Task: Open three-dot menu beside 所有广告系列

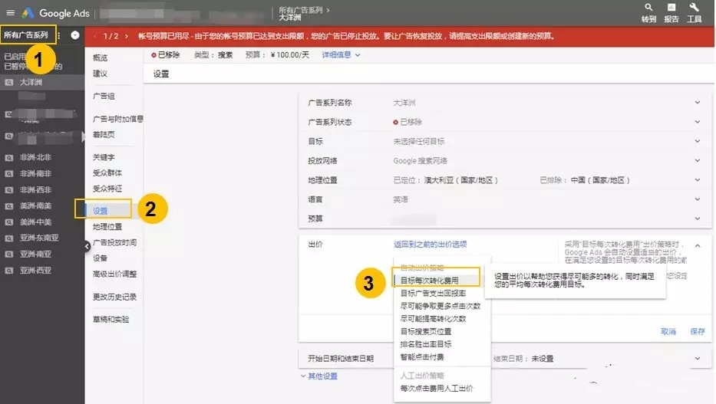Action: coord(58,35)
